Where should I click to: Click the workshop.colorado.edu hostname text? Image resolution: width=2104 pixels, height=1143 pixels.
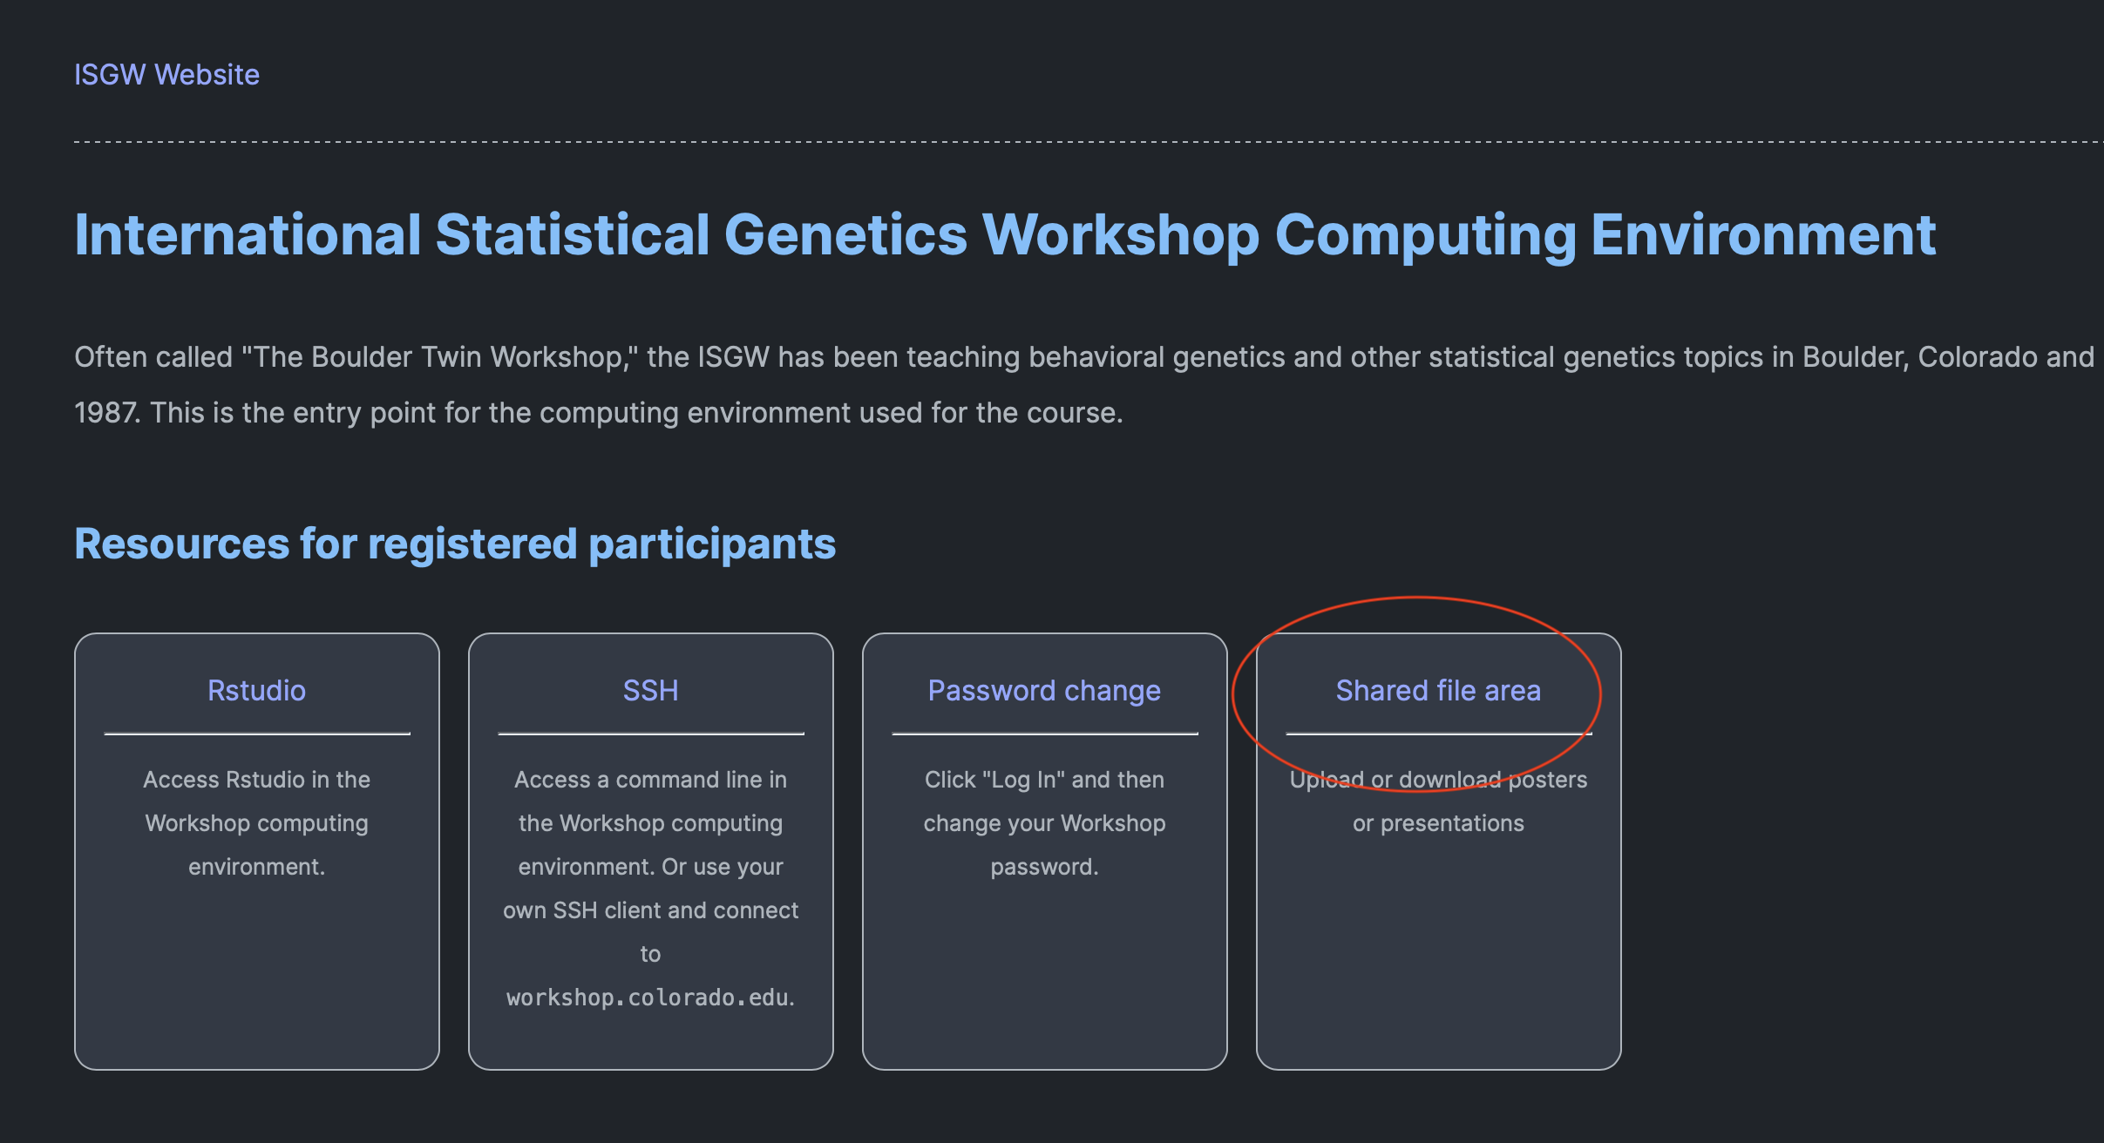click(648, 998)
